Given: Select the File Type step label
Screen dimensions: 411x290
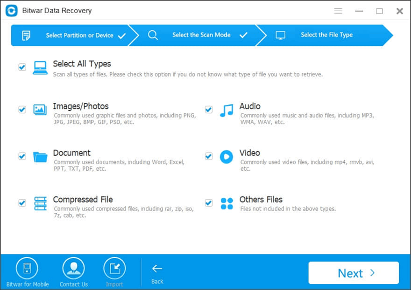Looking at the screenshot, I should tap(326, 35).
